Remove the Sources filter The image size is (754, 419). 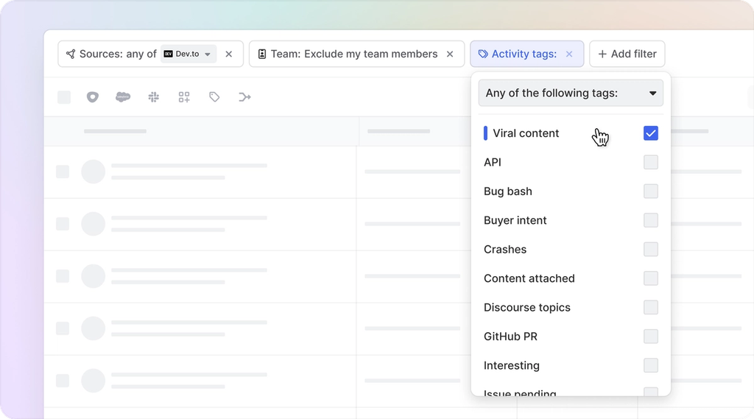[x=229, y=54]
